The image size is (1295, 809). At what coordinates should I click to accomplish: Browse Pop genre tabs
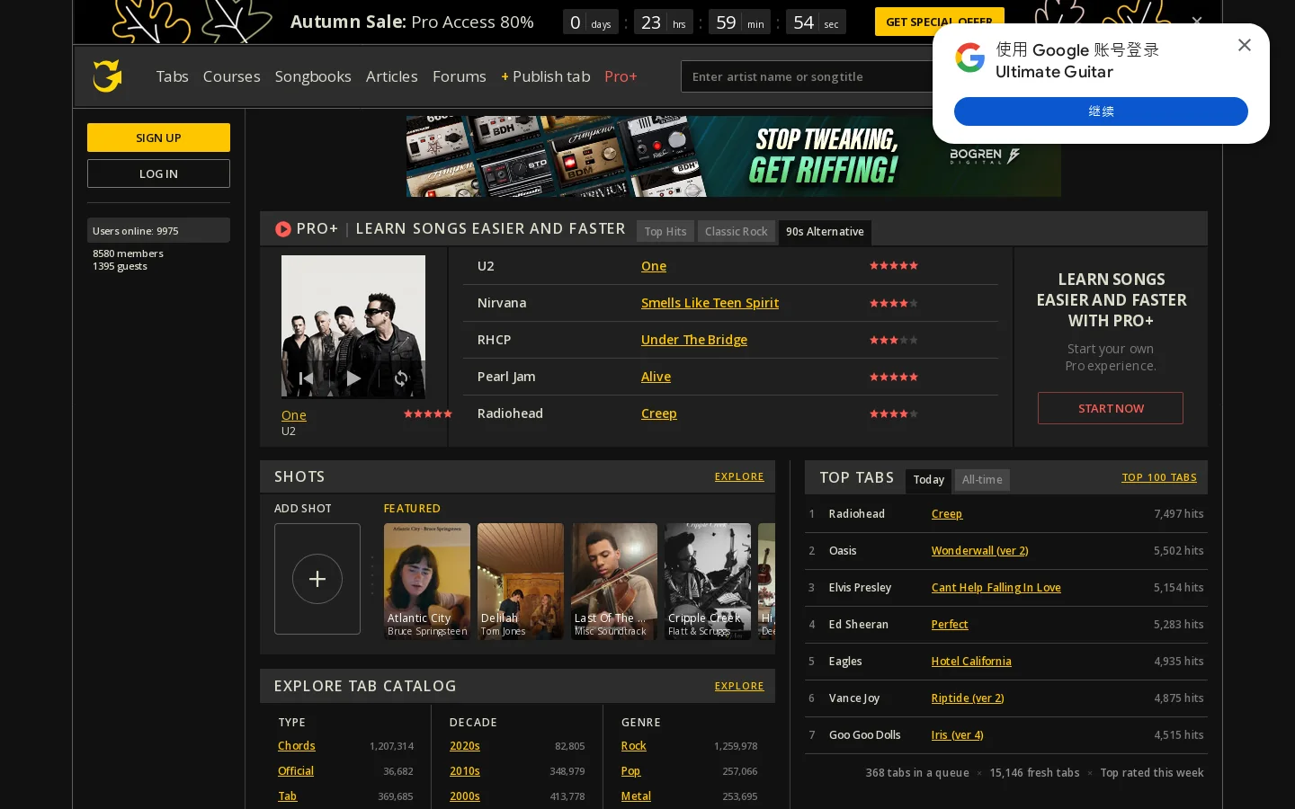tap(630, 771)
